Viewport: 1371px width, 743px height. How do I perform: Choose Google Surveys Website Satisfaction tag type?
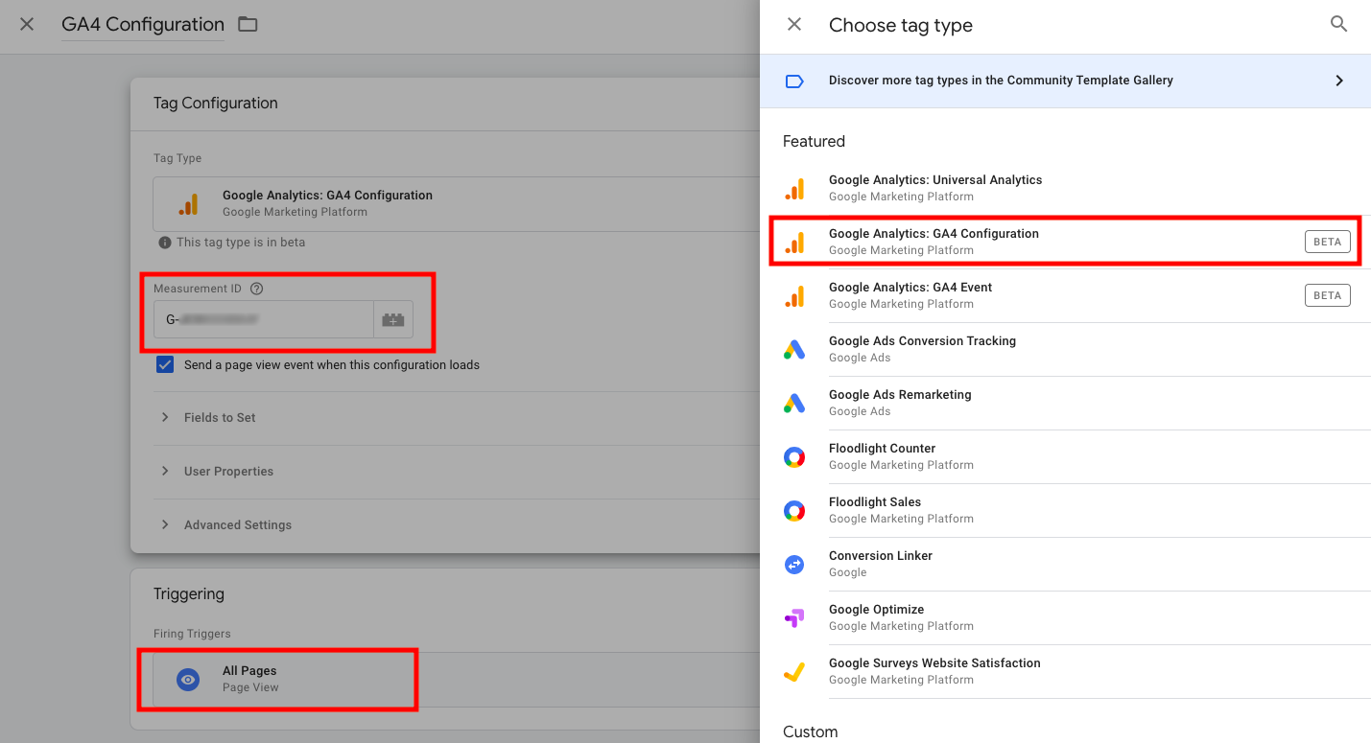[1076, 671]
